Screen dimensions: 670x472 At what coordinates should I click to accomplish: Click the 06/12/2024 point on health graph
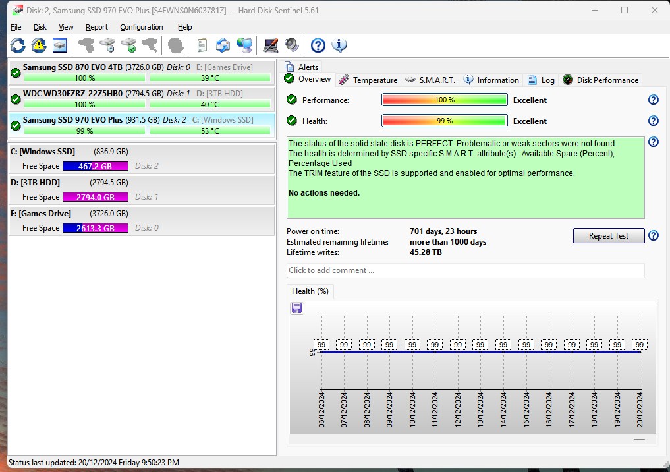pyautogui.click(x=321, y=352)
